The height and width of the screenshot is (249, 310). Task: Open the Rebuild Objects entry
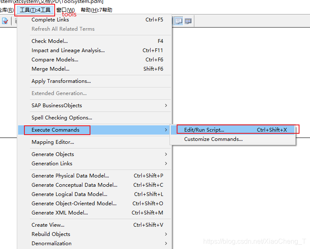pyautogui.click(x=95, y=234)
